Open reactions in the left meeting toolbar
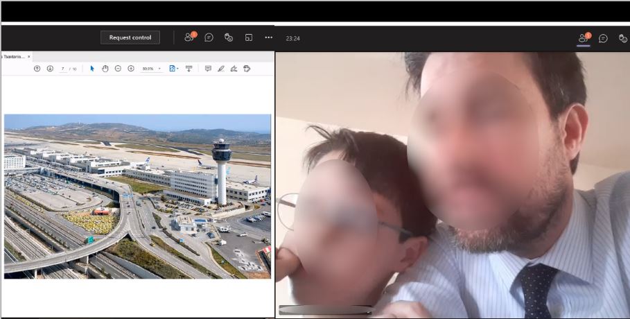 coord(229,37)
